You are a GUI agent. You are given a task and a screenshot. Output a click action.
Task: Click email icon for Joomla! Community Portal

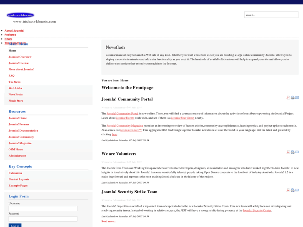pos(297,97)
